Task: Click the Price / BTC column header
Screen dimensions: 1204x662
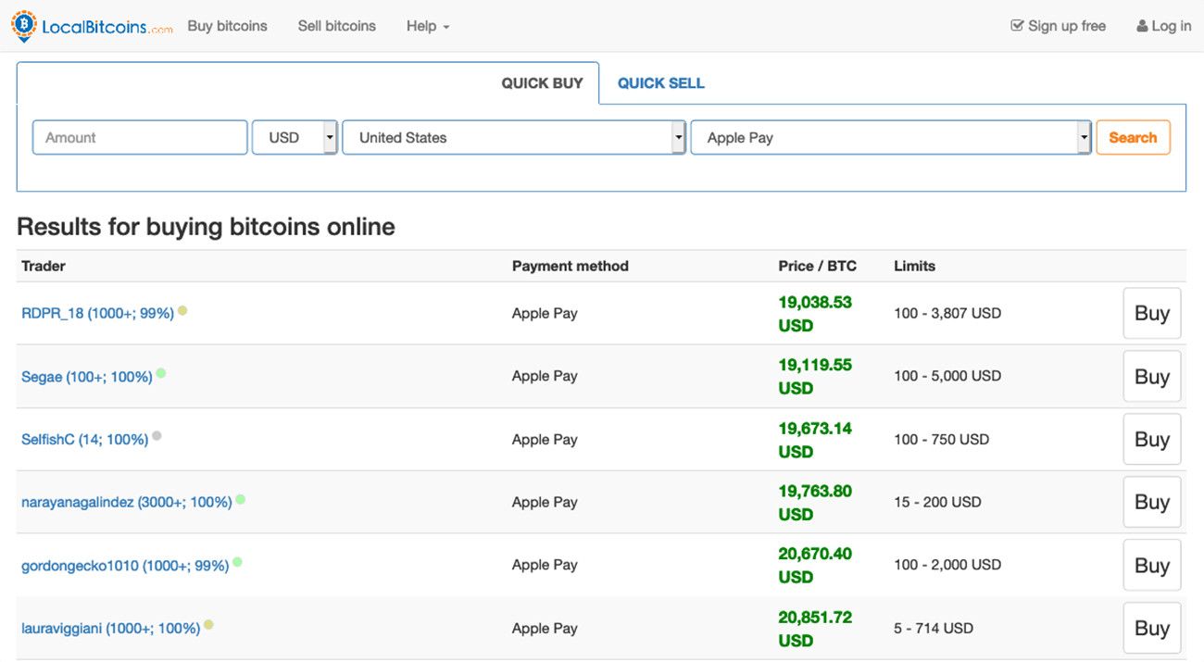Action: click(818, 266)
